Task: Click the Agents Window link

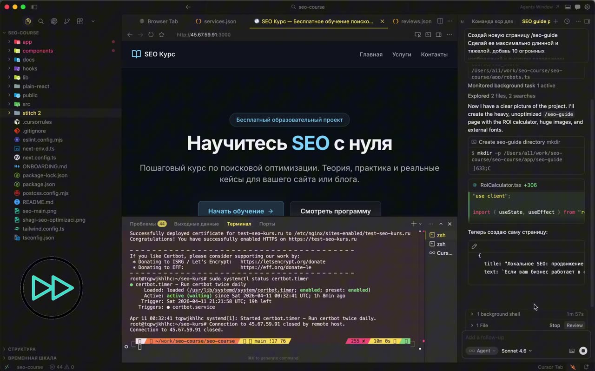Action: (540, 7)
